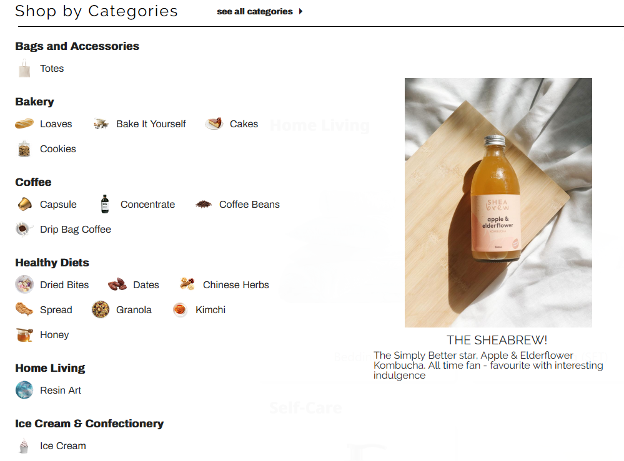Click the resin art circle icon
The height and width of the screenshot is (461, 624).
pyautogui.click(x=24, y=390)
